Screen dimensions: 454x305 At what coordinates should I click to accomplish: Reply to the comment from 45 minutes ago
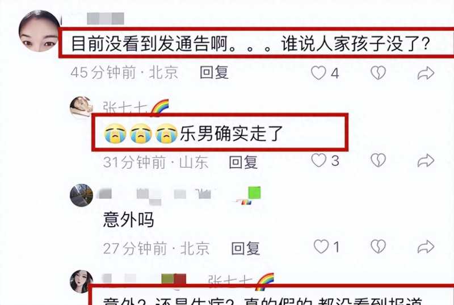click(215, 72)
